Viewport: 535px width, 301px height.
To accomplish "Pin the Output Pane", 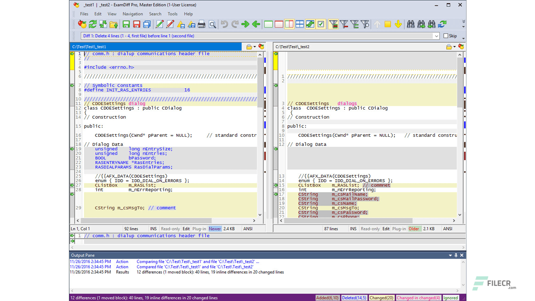I will tap(456, 255).
